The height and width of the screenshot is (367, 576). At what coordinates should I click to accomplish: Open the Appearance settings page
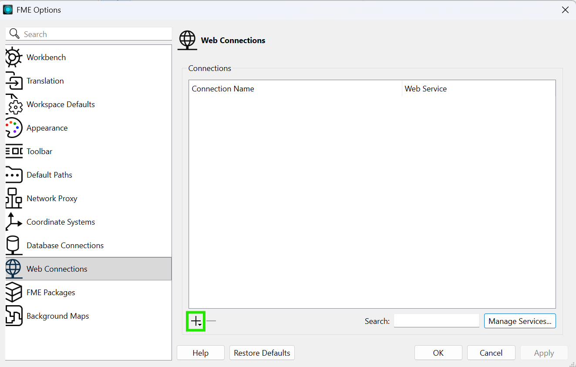(x=88, y=128)
